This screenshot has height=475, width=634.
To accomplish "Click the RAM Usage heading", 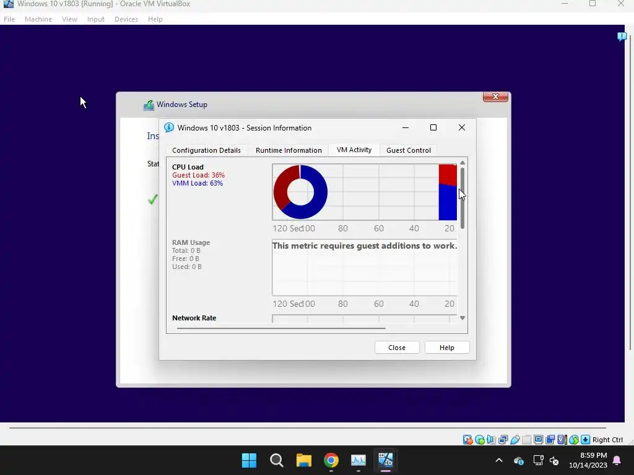I will tap(191, 242).
